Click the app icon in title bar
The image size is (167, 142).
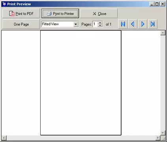pyautogui.click(x=4, y=4)
